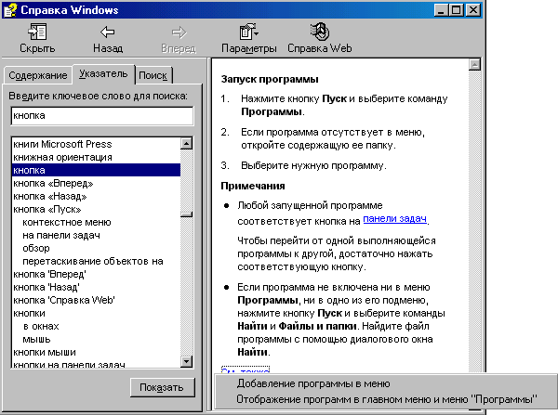The width and height of the screenshot is (558, 415).
Task: Click the Назад (Back) arrow icon
Action: 108,32
